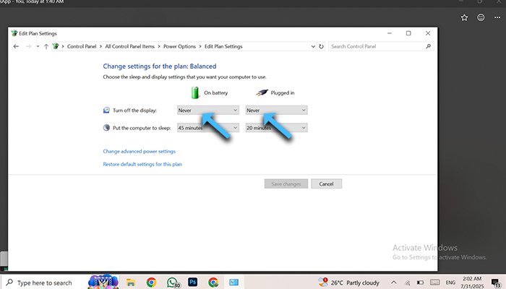Click the sleep moon icon

pos(106,128)
